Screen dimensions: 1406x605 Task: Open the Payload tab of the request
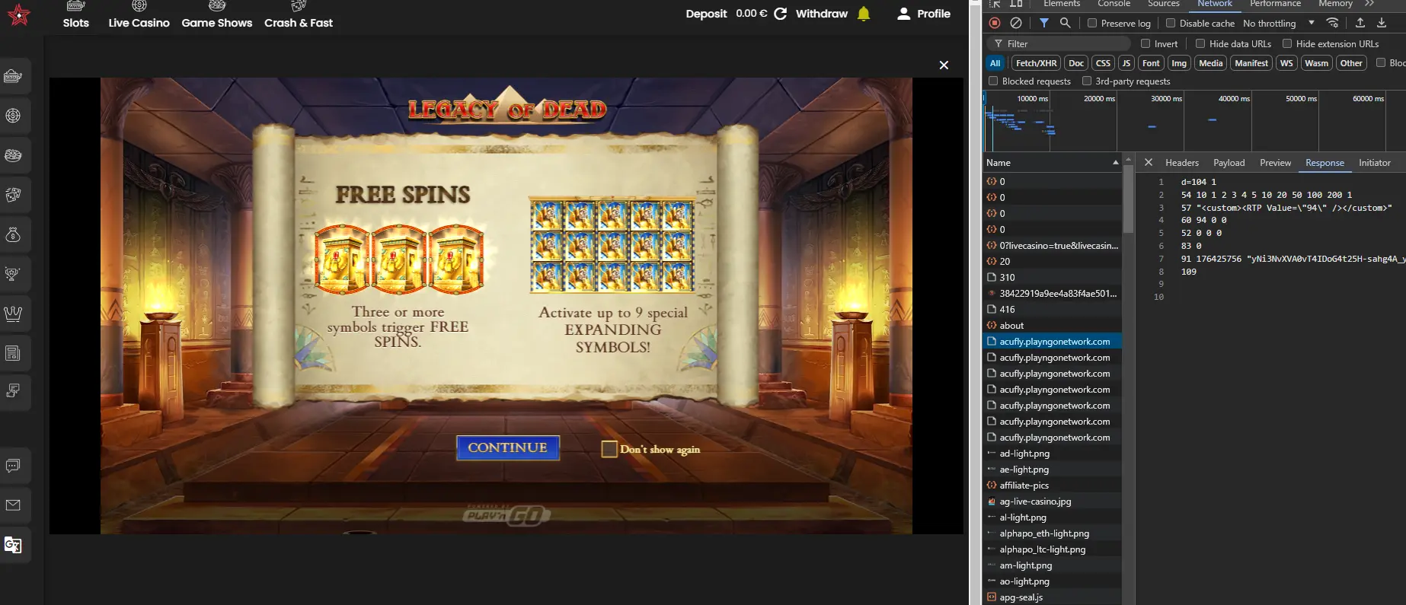pyautogui.click(x=1229, y=162)
